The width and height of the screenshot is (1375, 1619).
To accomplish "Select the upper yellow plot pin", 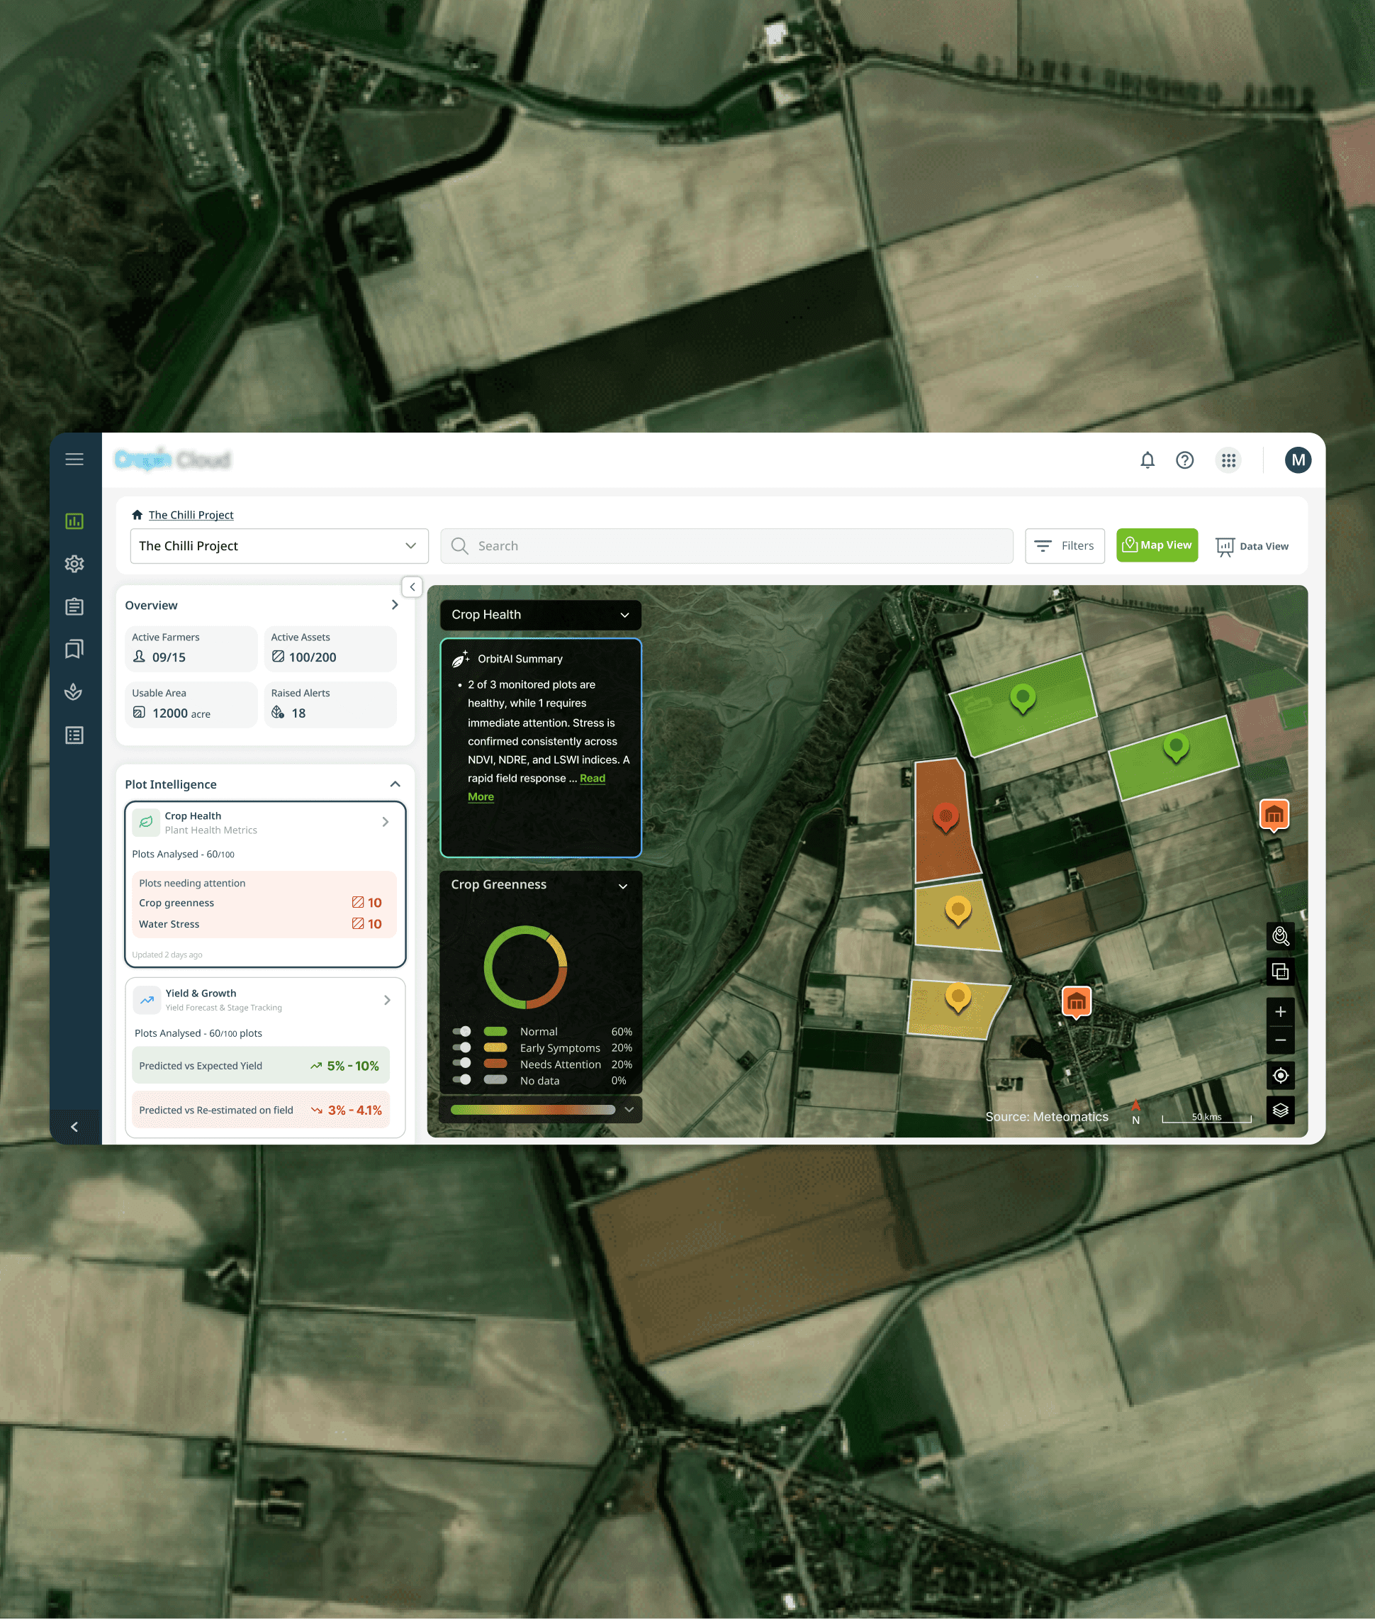I will (x=958, y=912).
